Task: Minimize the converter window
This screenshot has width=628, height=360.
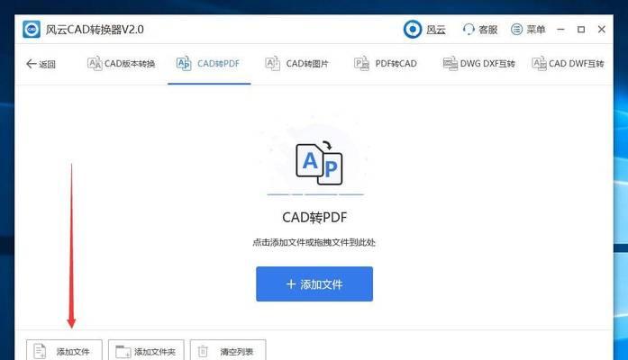Action: (x=560, y=29)
